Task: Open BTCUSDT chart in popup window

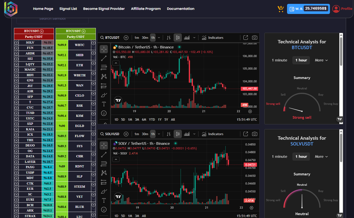Action: click(x=245, y=37)
